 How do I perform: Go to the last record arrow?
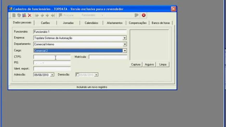point(53,15)
